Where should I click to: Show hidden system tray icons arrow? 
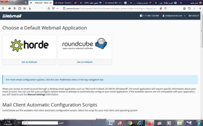coord(15,123)
